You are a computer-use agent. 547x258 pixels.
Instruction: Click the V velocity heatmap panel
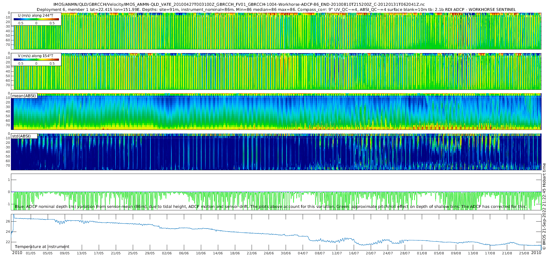point(276,71)
